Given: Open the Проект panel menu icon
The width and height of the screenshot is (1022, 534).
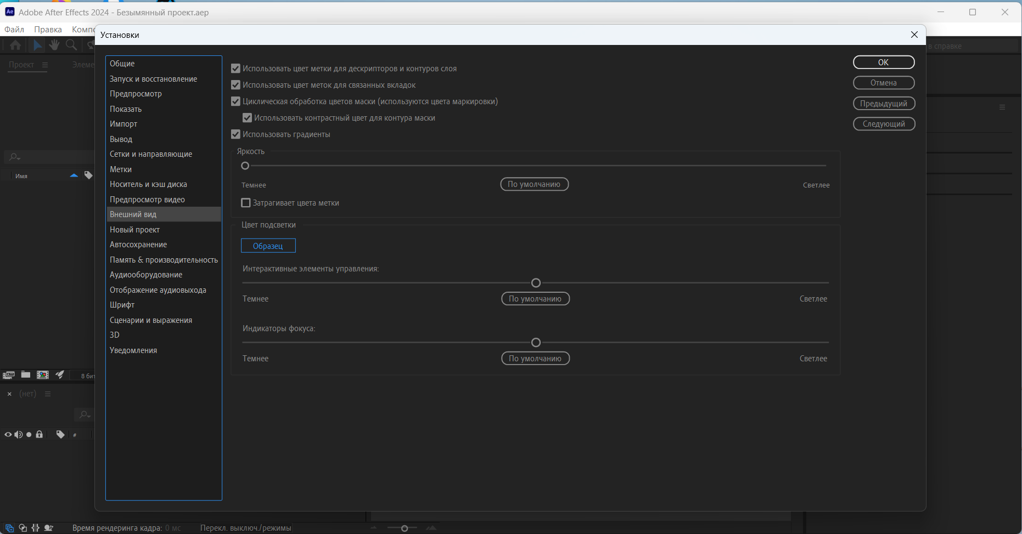Looking at the screenshot, I should [x=45, y=65].
